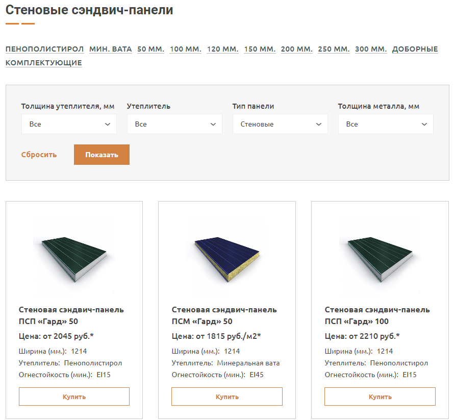The height and width of the screenshot is (420, 455).
Task: Click Купить under ПСП «Гард» 100
Action: pos(380,397)
